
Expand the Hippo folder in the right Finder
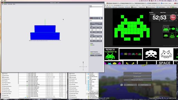click(87, 84)
